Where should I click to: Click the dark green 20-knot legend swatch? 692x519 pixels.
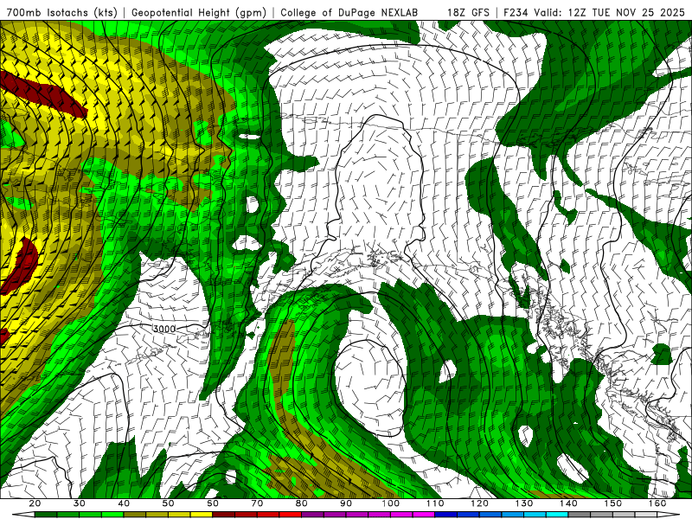[x=46, y=515]
